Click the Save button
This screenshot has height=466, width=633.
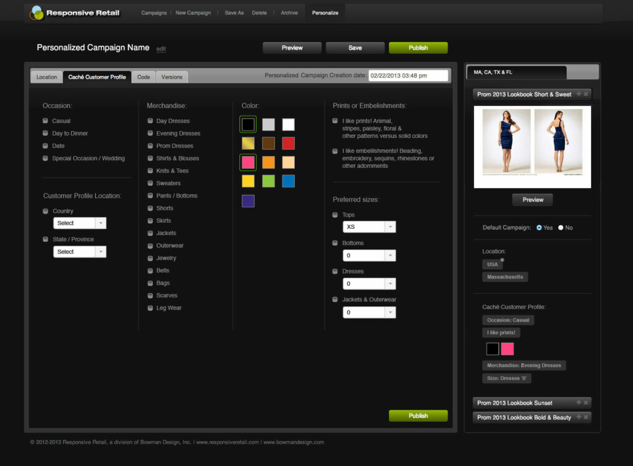coord(355,48)
